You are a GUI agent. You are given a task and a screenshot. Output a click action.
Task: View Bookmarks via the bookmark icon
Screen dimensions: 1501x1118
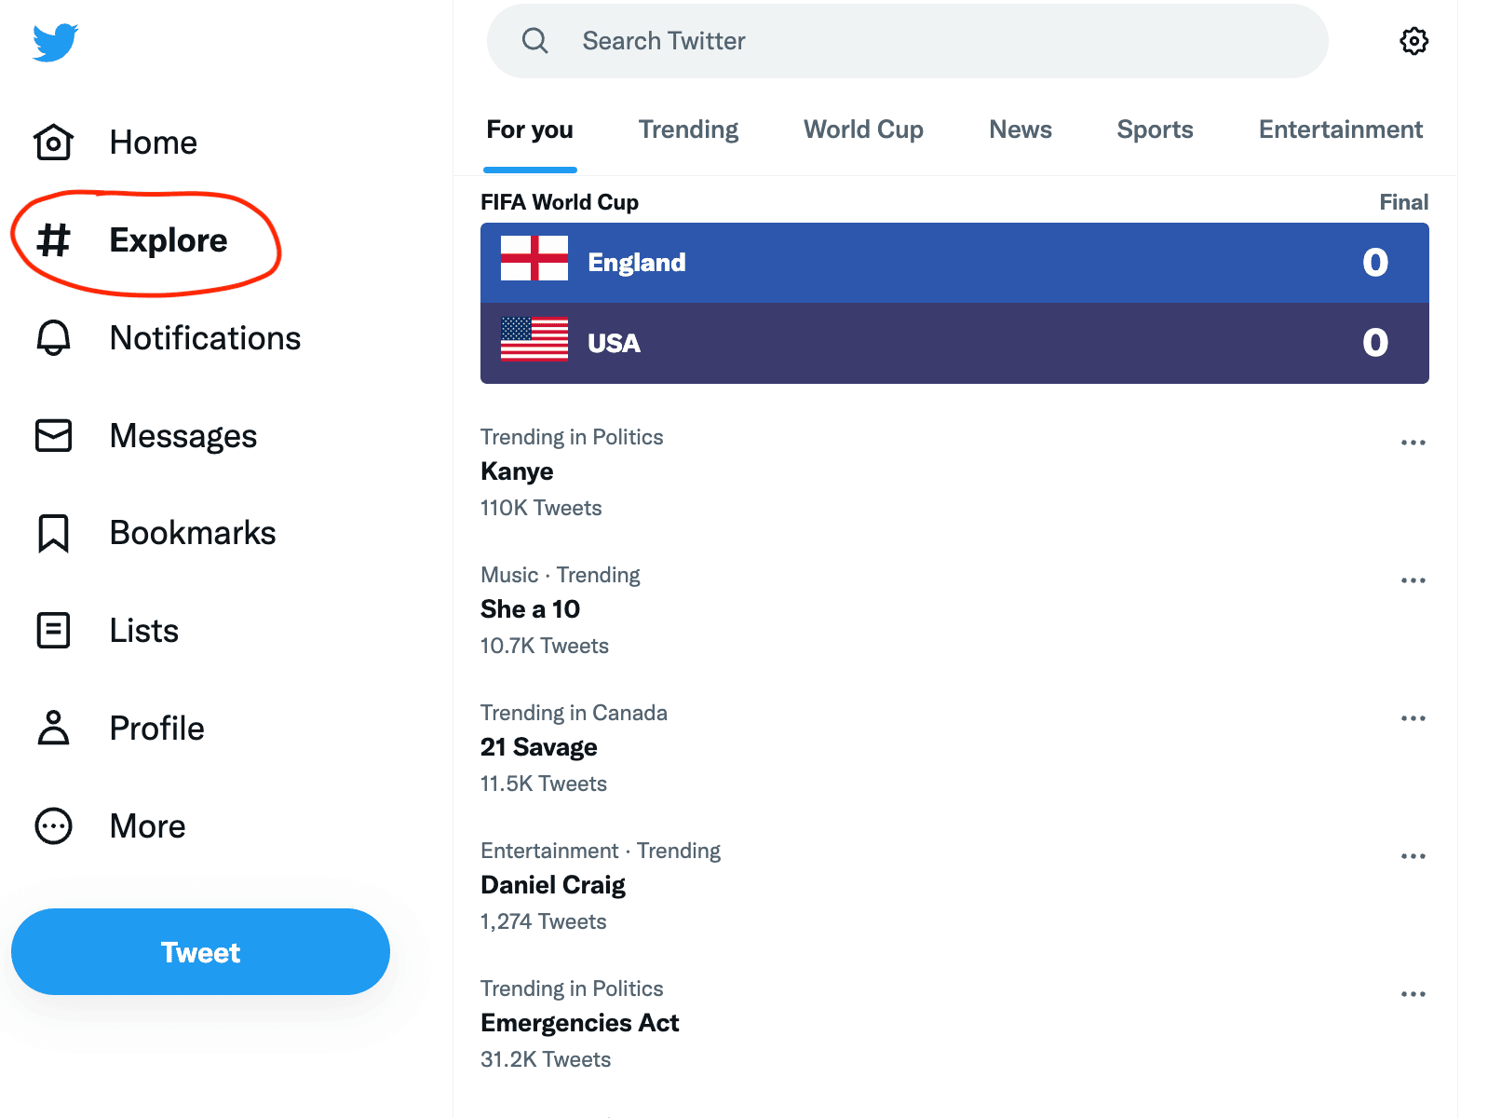click(53, 532)
